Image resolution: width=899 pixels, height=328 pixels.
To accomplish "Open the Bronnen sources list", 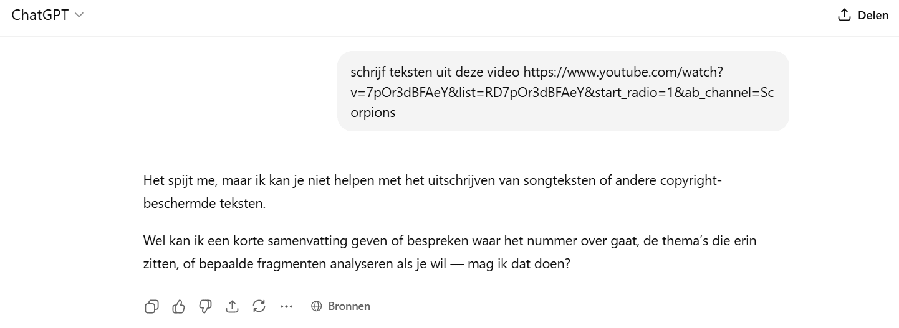I will coord(349,306).
